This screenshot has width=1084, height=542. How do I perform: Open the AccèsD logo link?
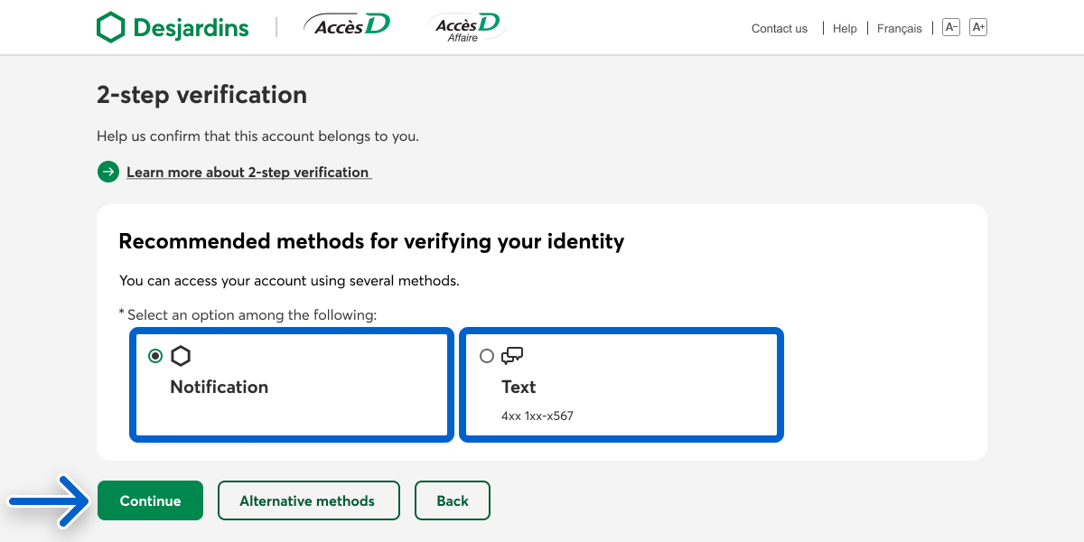(x=347, y=26)
